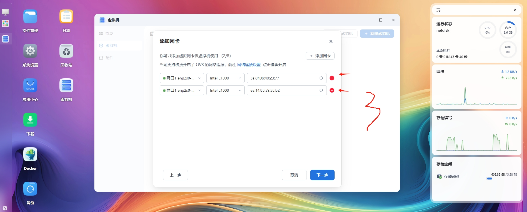The image size is (527, 212).
Task: Open the 文件管理 desktop icon
Action: coord(30,17)
